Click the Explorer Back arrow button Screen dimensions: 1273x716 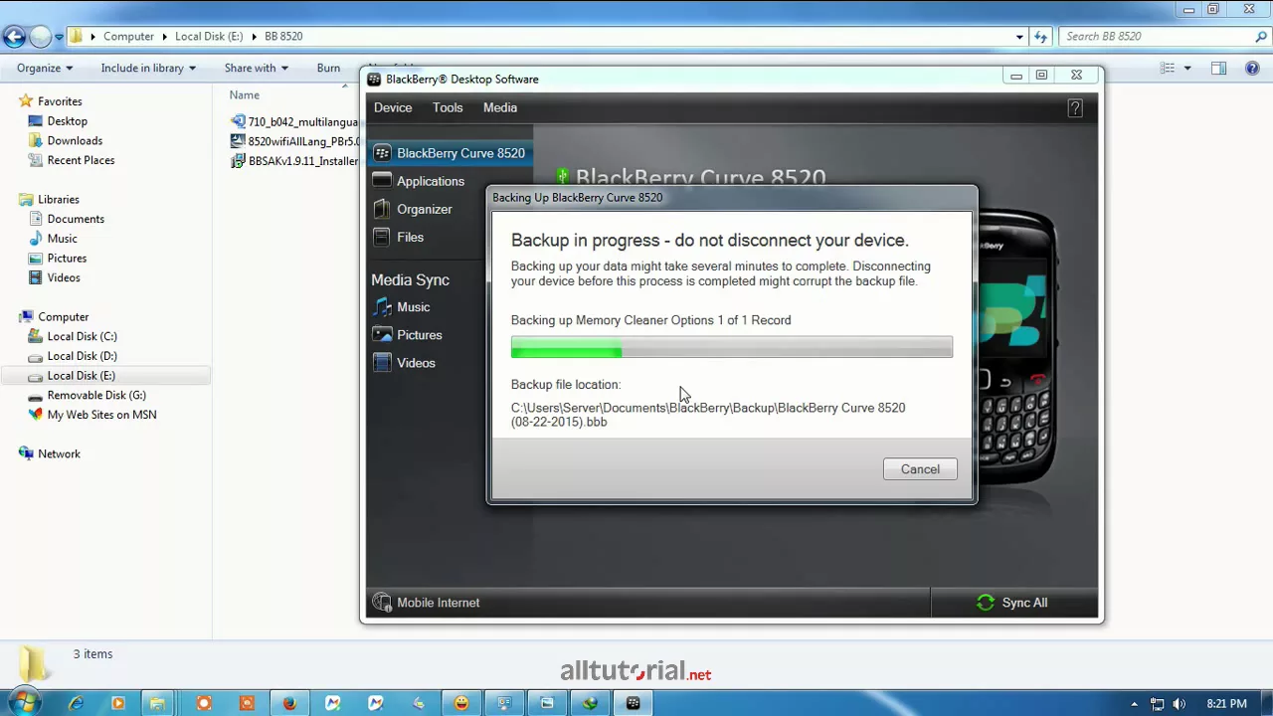pyautogui.click(x=13, y=37)
